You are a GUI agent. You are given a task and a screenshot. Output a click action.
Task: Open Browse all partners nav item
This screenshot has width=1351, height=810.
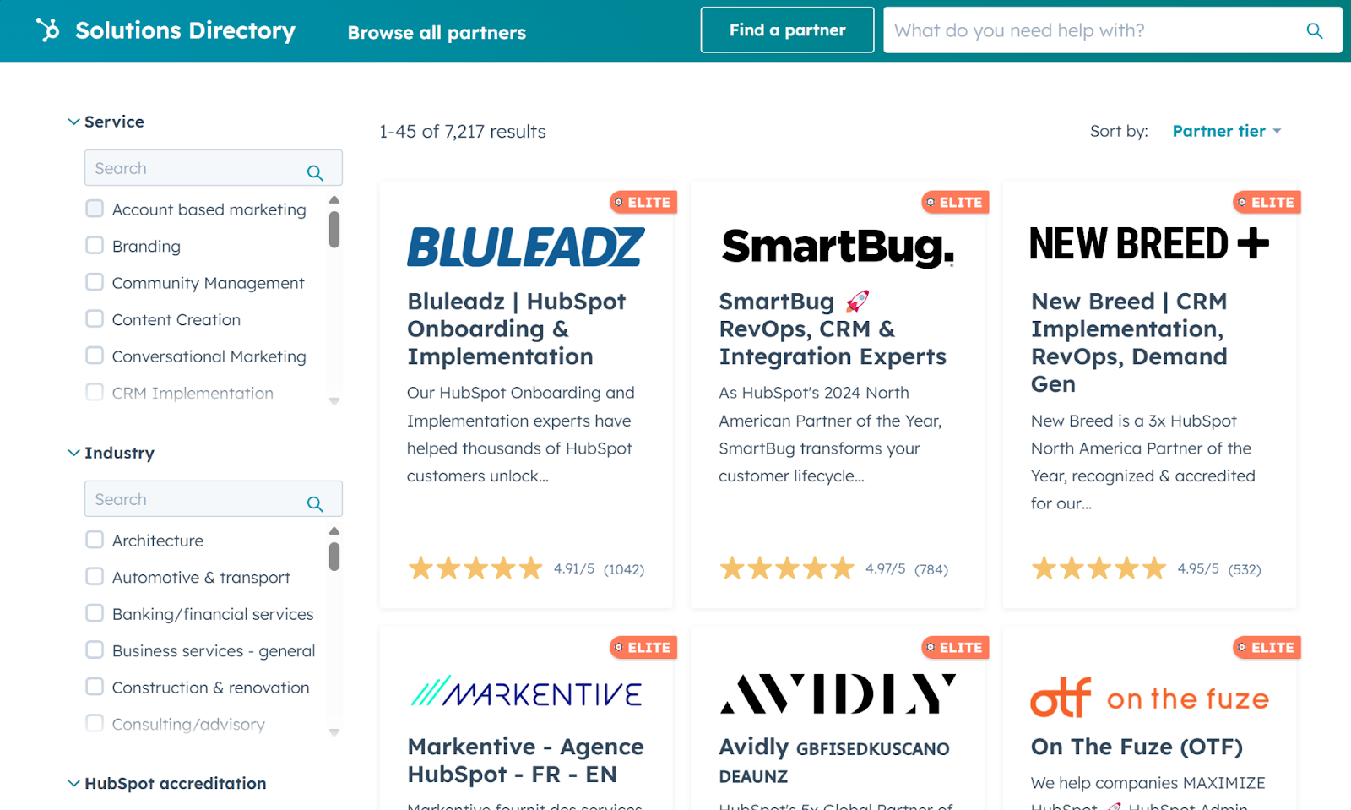pos(437,33)
